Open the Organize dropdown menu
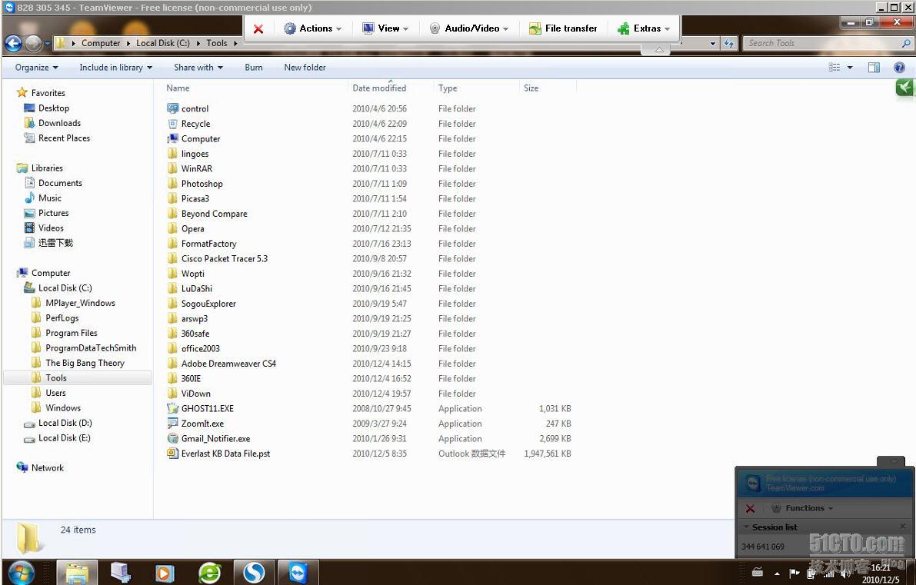 [36, 68]
